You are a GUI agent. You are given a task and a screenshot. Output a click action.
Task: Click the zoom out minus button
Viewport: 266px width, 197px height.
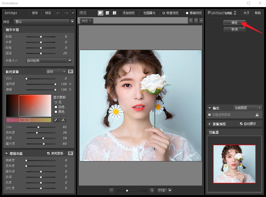click(x=112, y=191)
